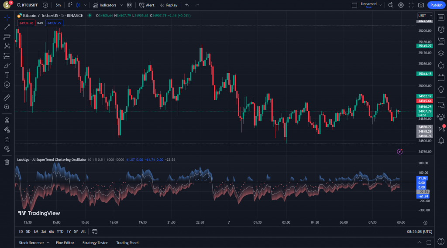Image resolution: width=447 pixels, height=248 pixels.
Task: Remove objects with trash icon
Action: 7,162
